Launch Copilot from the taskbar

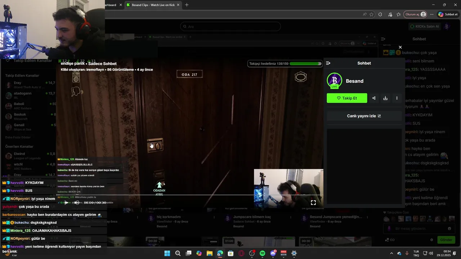coord(199,253)
